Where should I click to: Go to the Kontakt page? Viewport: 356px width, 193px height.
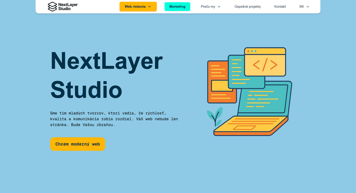pos(280,7)
